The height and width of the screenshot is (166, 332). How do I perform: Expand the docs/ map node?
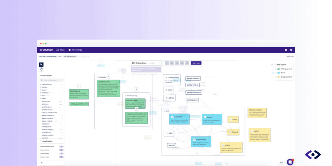[x=167, y=90]
